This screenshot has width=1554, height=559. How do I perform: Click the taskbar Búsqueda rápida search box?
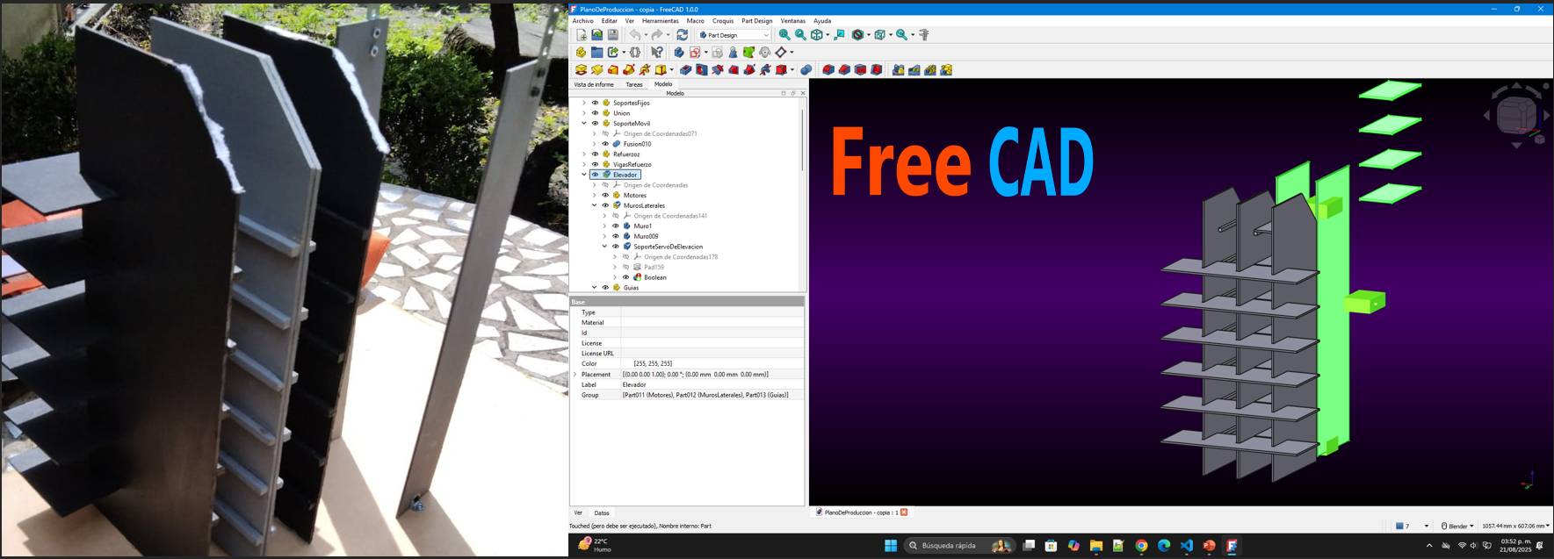coord(959,546)
